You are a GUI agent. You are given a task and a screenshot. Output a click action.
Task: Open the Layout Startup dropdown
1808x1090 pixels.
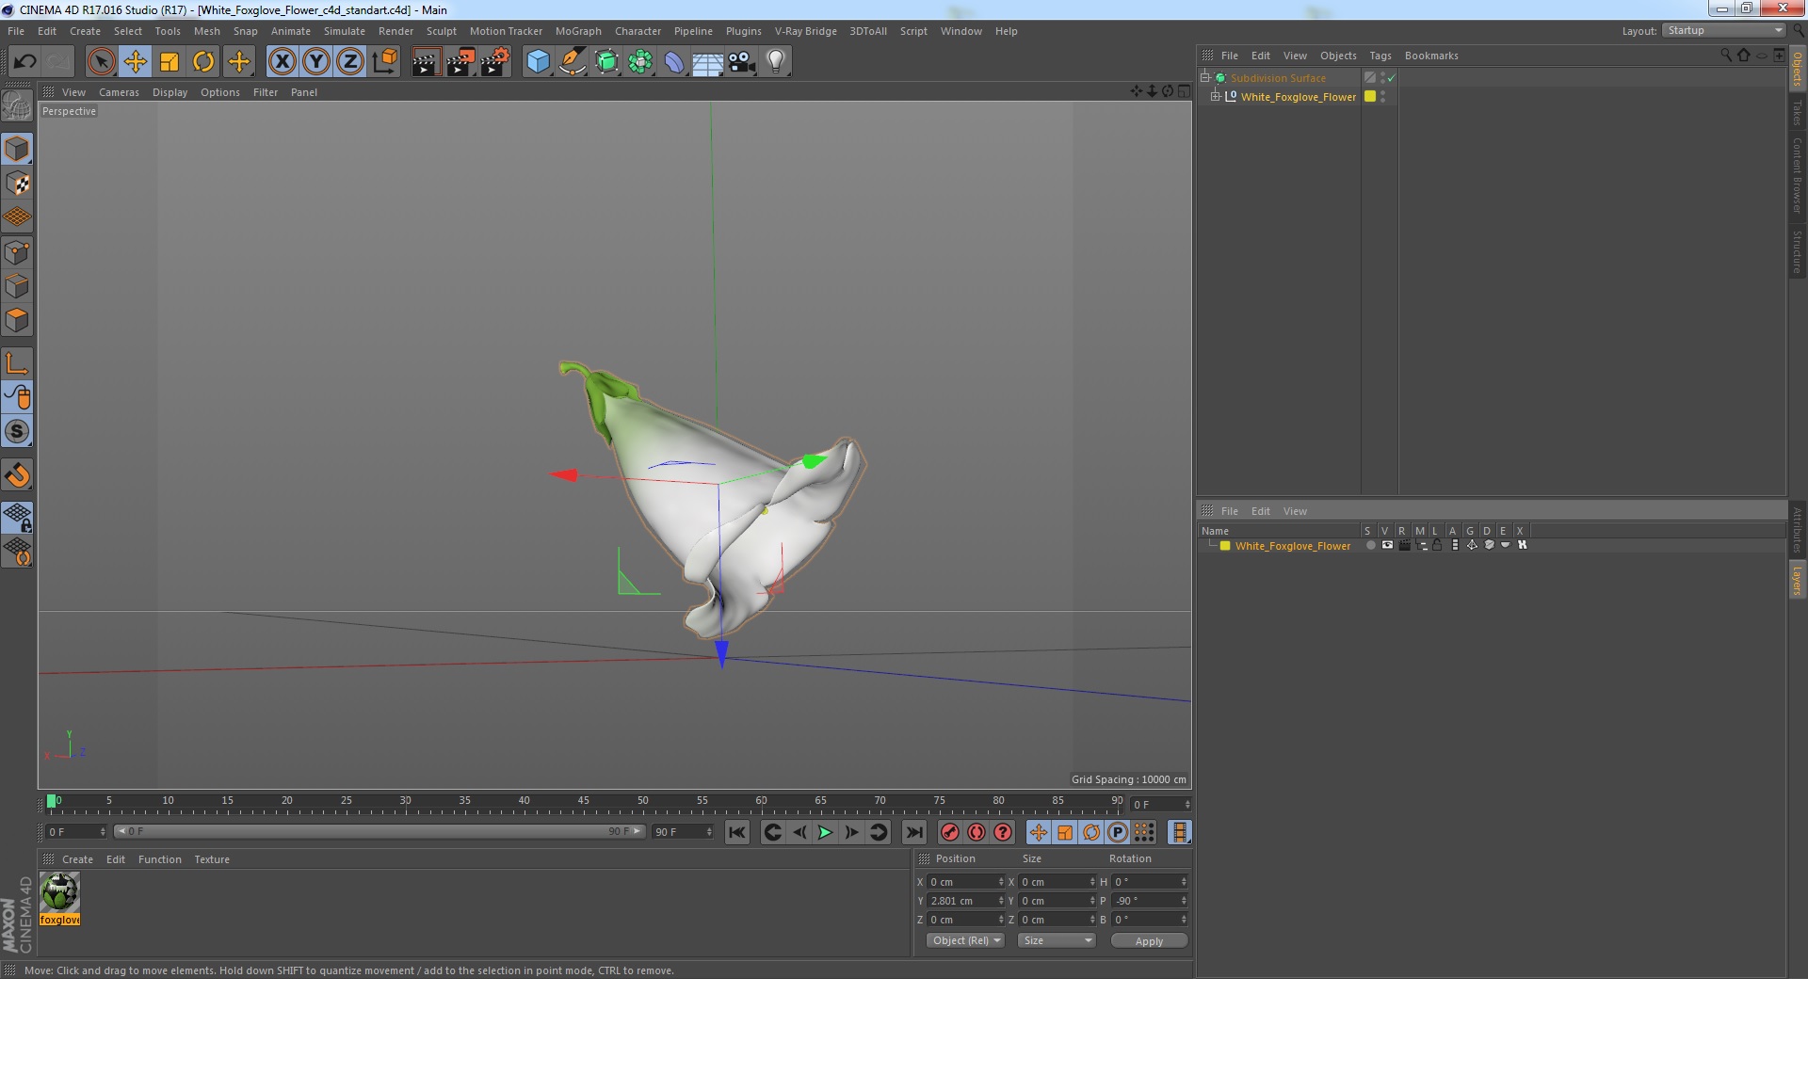pyautogui.click(x=1724, y=30)
